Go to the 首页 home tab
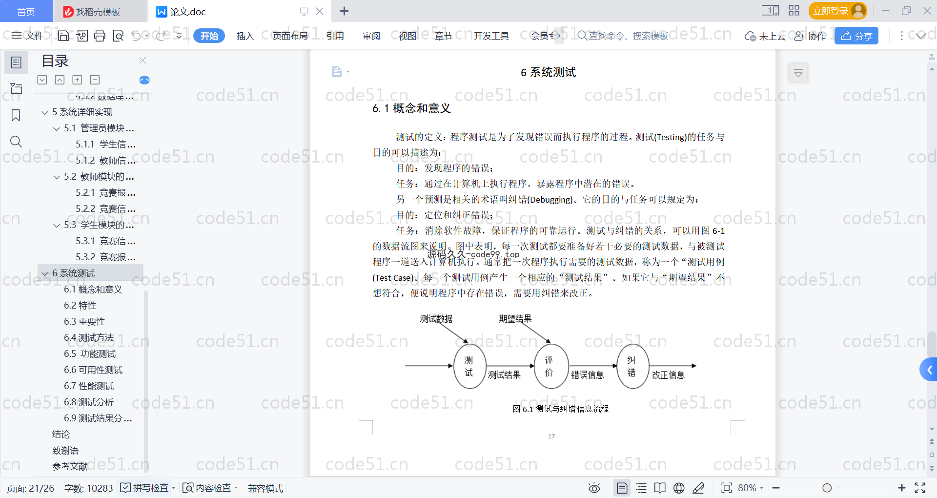 26,12
